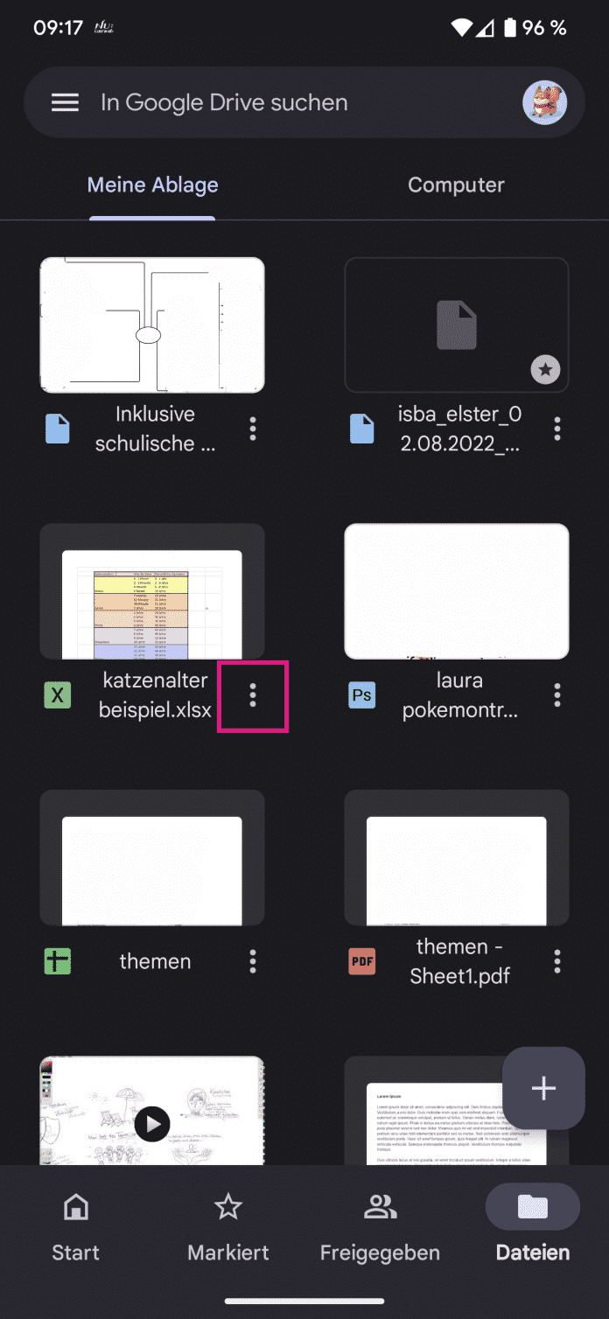
Task: Open more options for themen spreadsheet
Action: [x=253, y=962]
